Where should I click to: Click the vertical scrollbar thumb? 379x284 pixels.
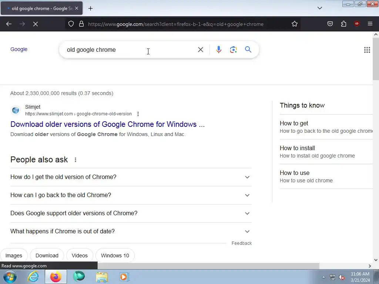tap(376, 59)
